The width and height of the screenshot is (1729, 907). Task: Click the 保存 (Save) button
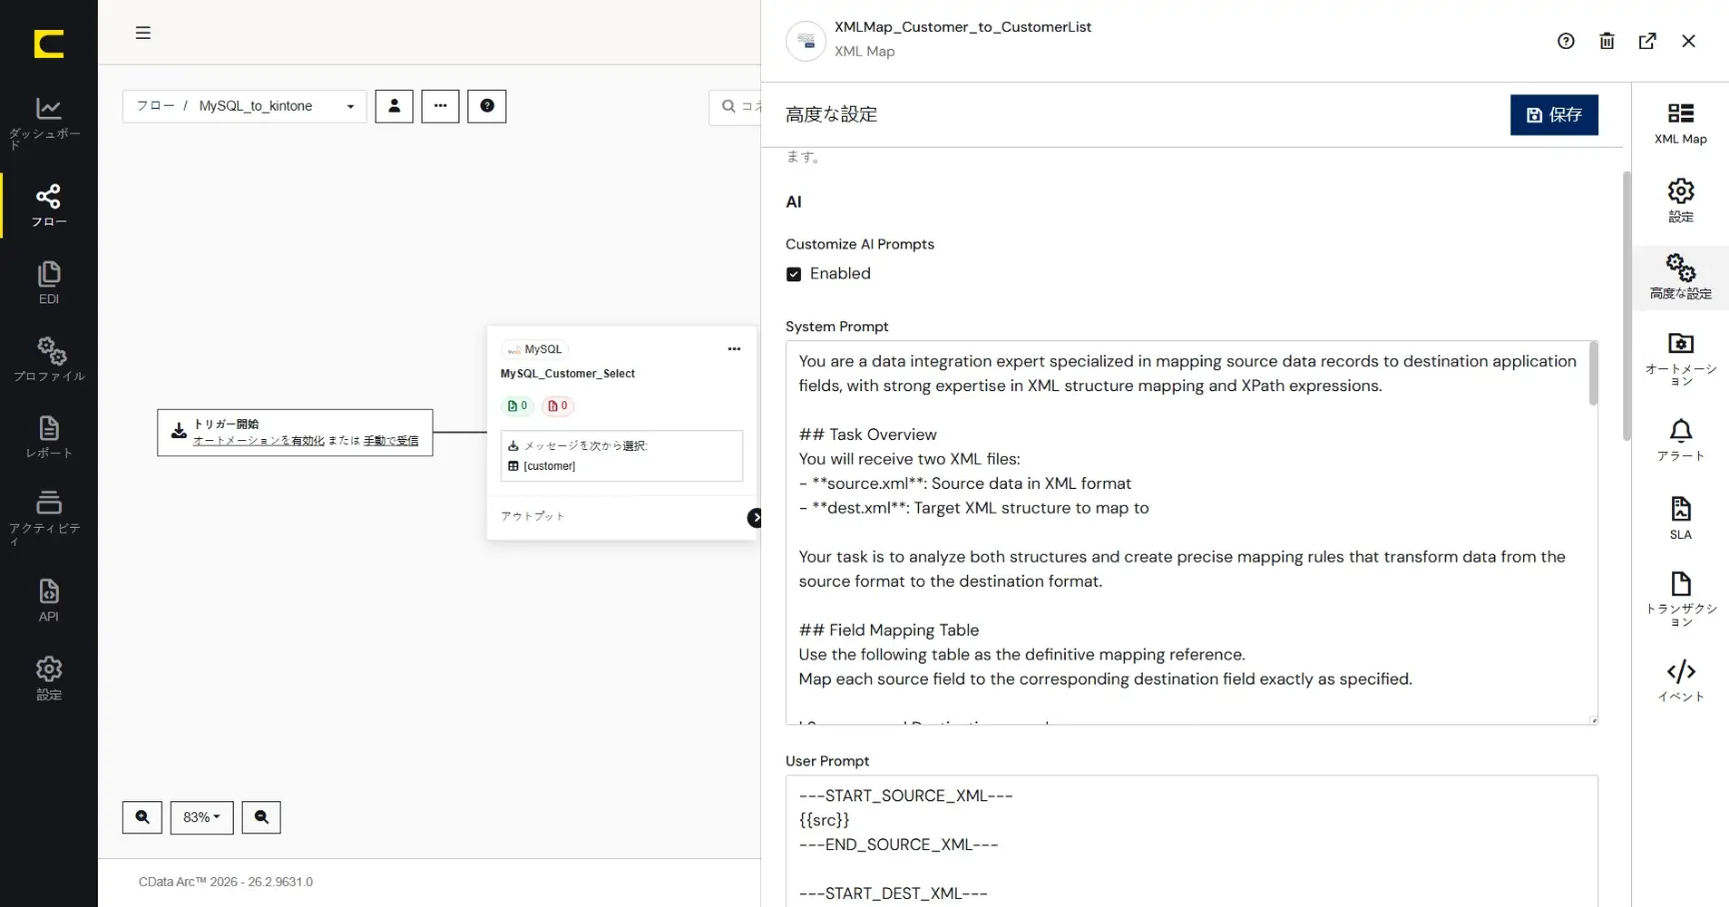click(x=1554, y=115)
